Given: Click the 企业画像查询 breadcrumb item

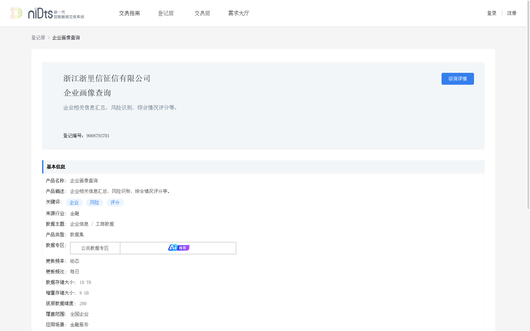Looking at the screenshot, I should pyautogui.click(x=66, y=38).
